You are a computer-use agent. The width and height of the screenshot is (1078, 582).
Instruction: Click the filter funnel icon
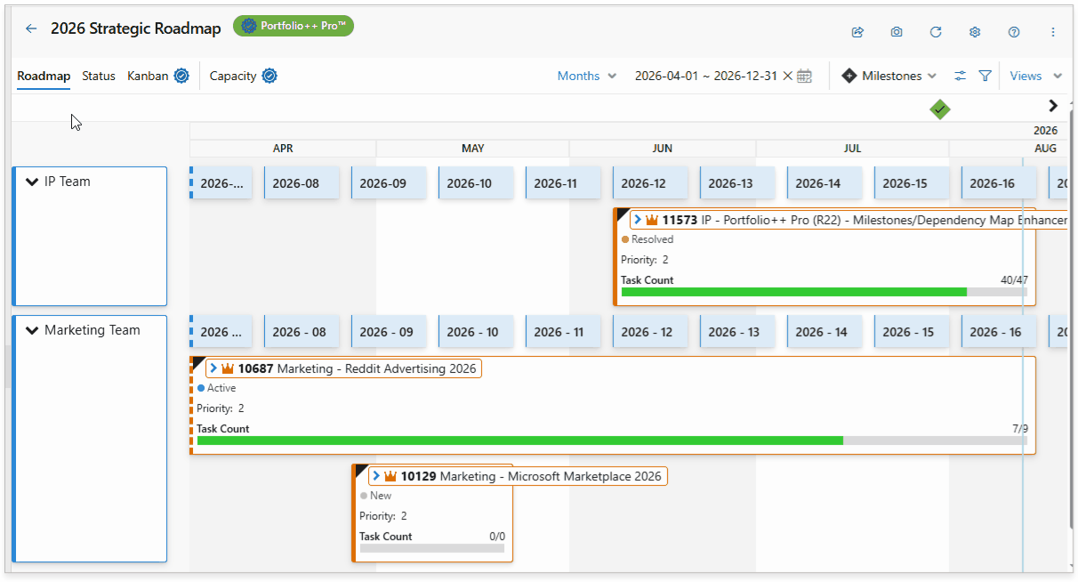pyautogui.click(x=985, y=76)
